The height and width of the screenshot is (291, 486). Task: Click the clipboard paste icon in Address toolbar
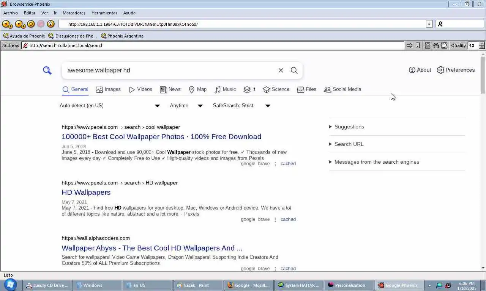tap(444, 45)
